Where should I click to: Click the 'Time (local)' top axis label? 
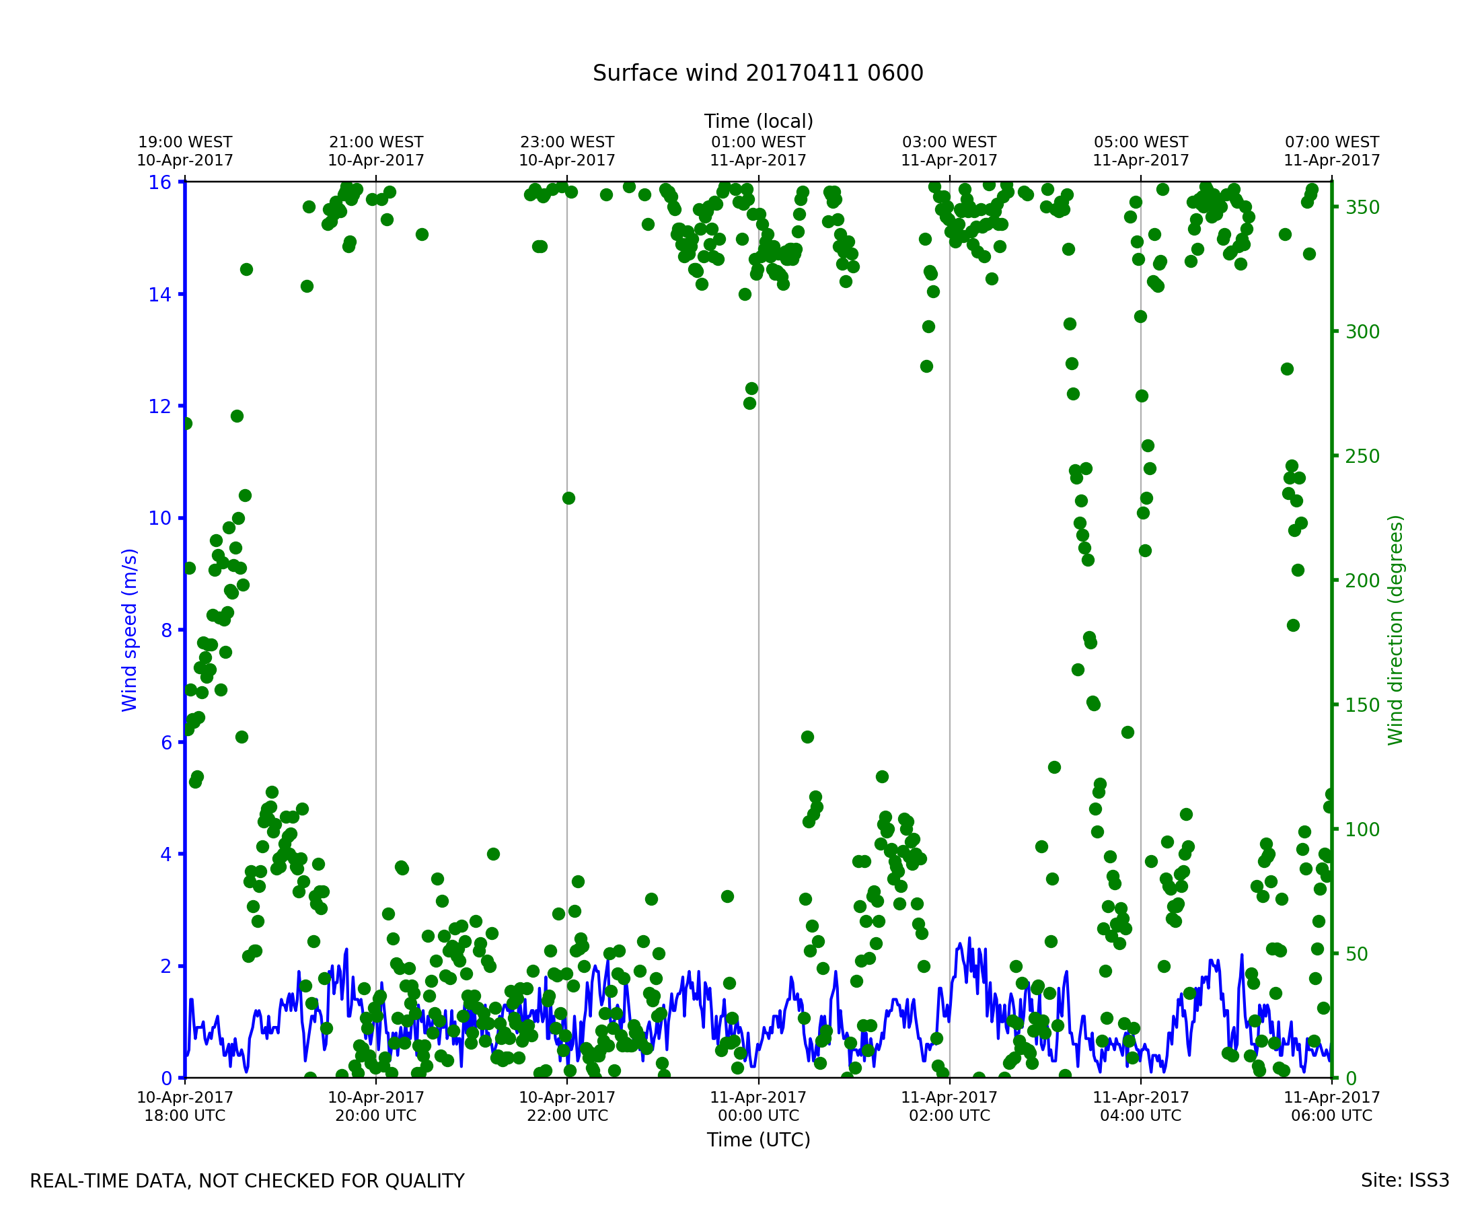[758, 121]
